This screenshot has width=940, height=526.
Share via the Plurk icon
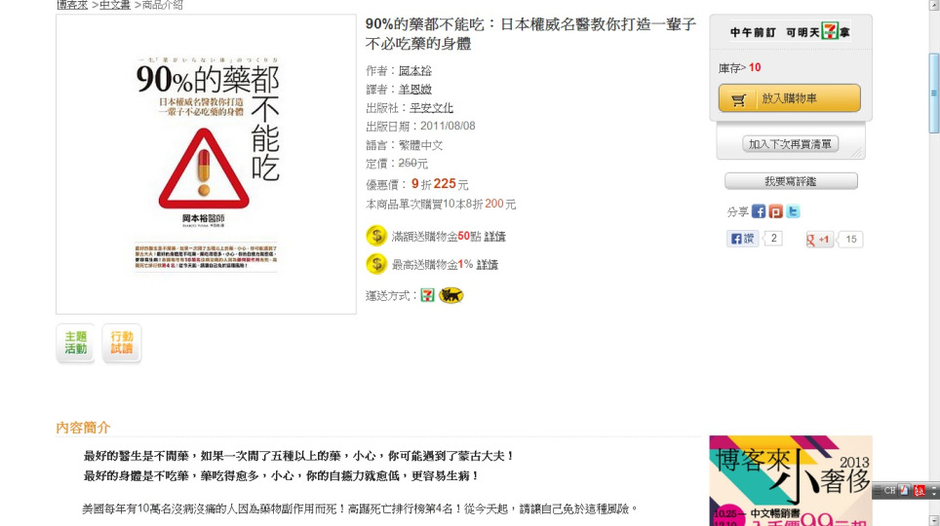776,211
